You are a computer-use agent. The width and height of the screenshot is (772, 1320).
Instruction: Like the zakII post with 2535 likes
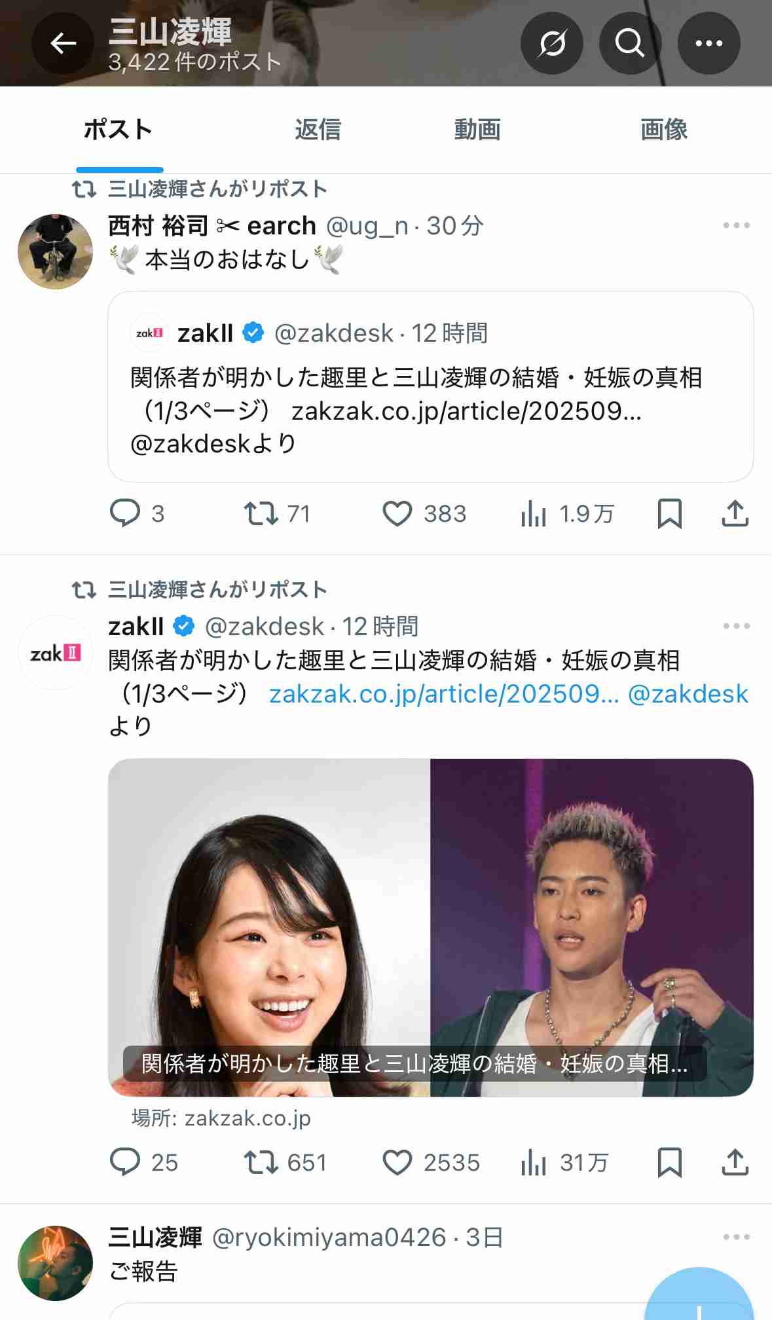coord(431,1162)
